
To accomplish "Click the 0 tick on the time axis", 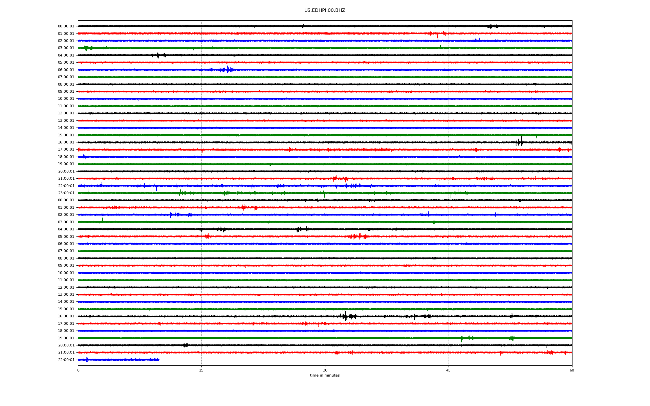I will pyautogui.click(x=78, y=370).
